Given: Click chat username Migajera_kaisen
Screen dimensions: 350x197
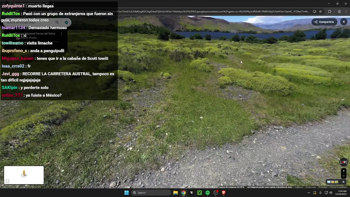Looking at the screenshot, I should pos(17,58).
